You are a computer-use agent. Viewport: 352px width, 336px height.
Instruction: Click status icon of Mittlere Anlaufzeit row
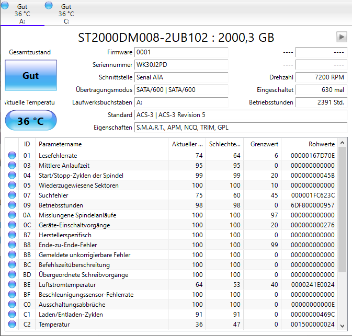(12, 165)
